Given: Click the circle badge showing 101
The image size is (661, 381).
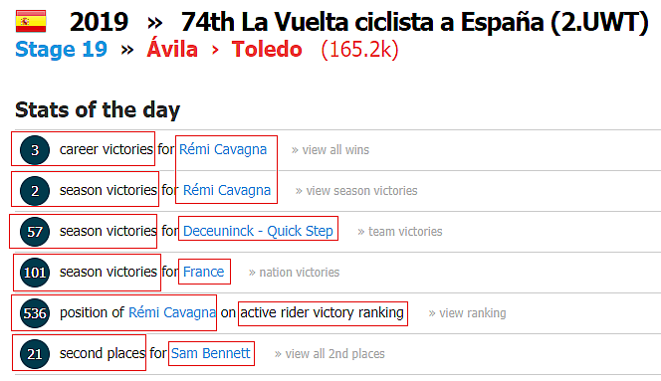Looking at the screenshot, I should pyautogui.click(x=35, y=273).
